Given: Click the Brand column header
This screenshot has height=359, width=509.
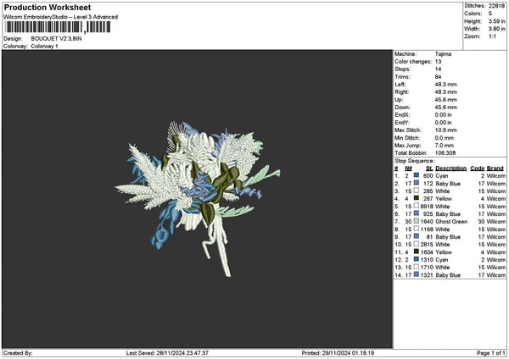Looking at the screenshot, I should (495, 168).
